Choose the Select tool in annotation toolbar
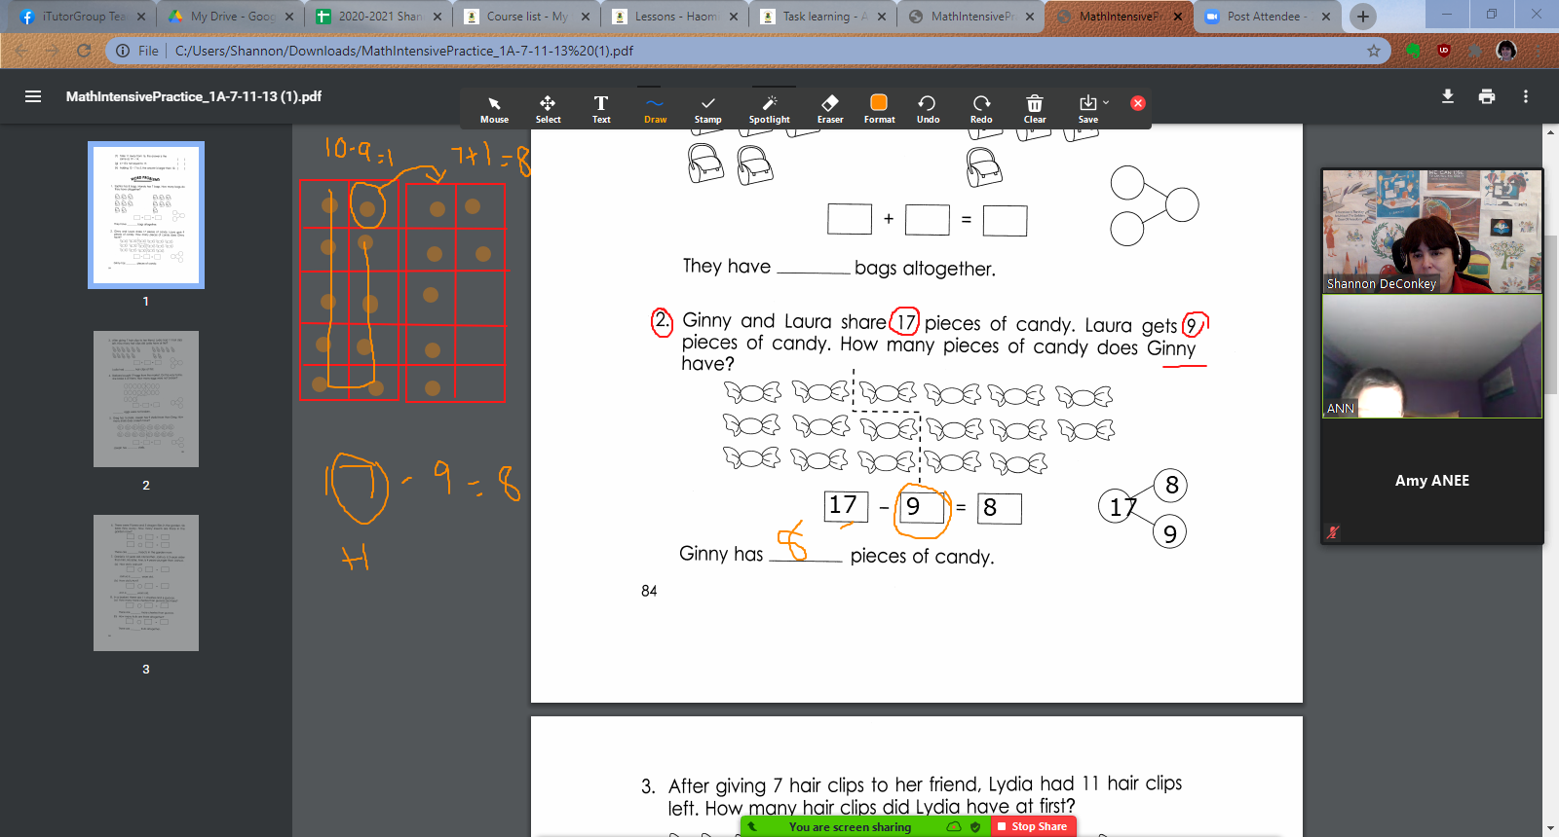 [x=548, y=108]
